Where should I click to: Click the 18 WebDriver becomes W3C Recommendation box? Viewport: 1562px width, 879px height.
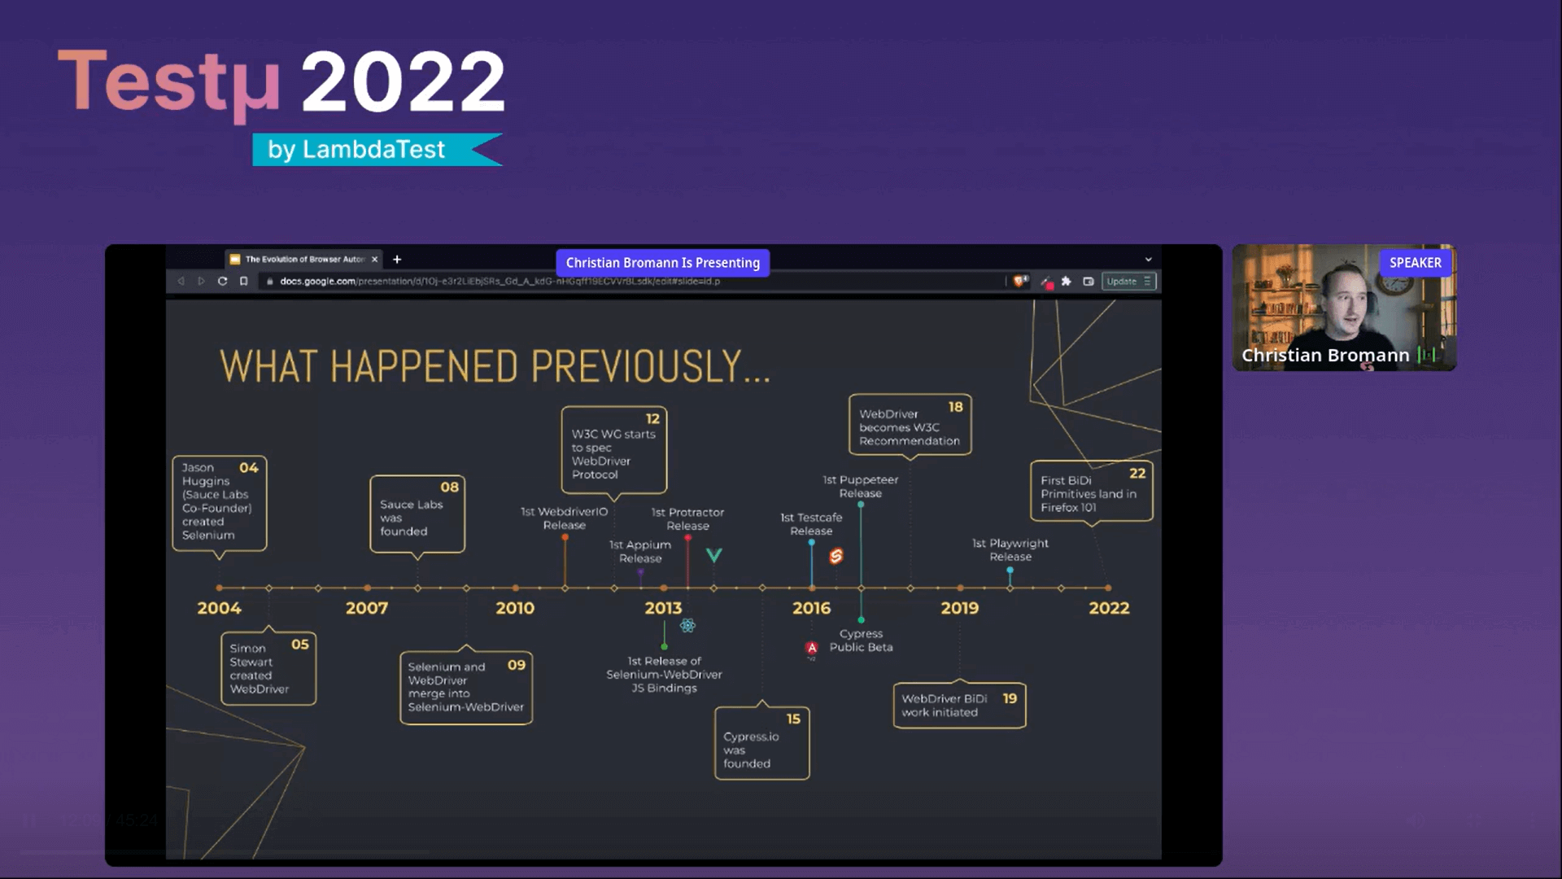[910, 425]
